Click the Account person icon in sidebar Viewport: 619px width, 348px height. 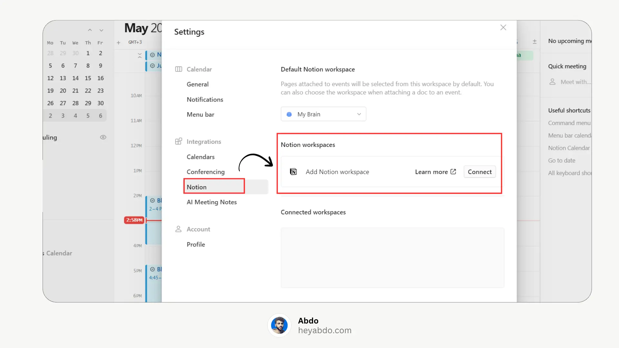(x=178, y=229)
